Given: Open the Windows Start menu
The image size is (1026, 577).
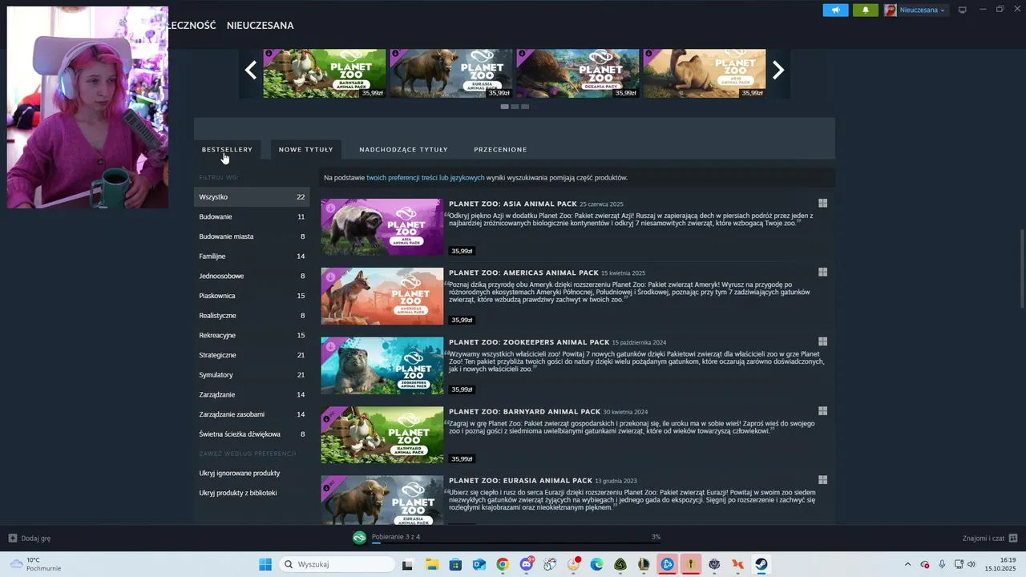Looking at the screenshot, I should 265,564.
